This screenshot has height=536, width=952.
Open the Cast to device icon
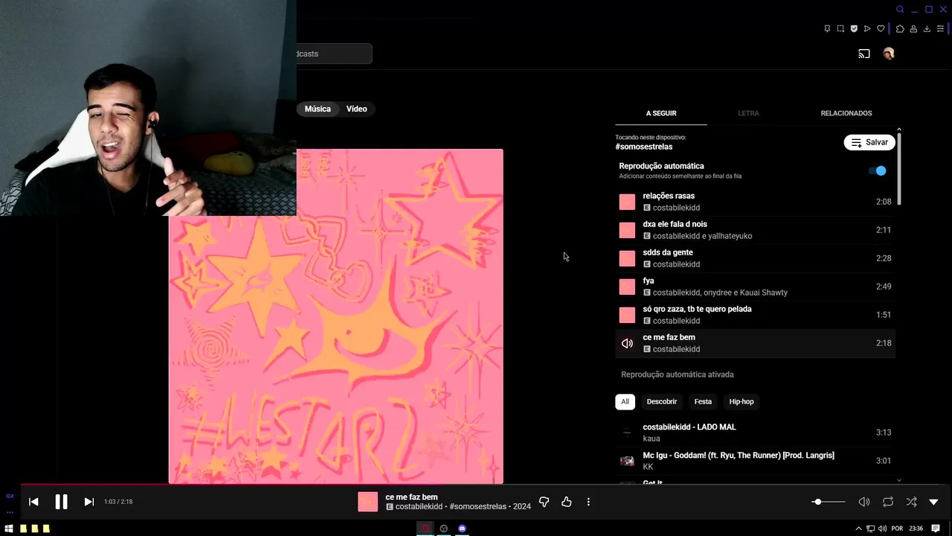coord(863,54)
